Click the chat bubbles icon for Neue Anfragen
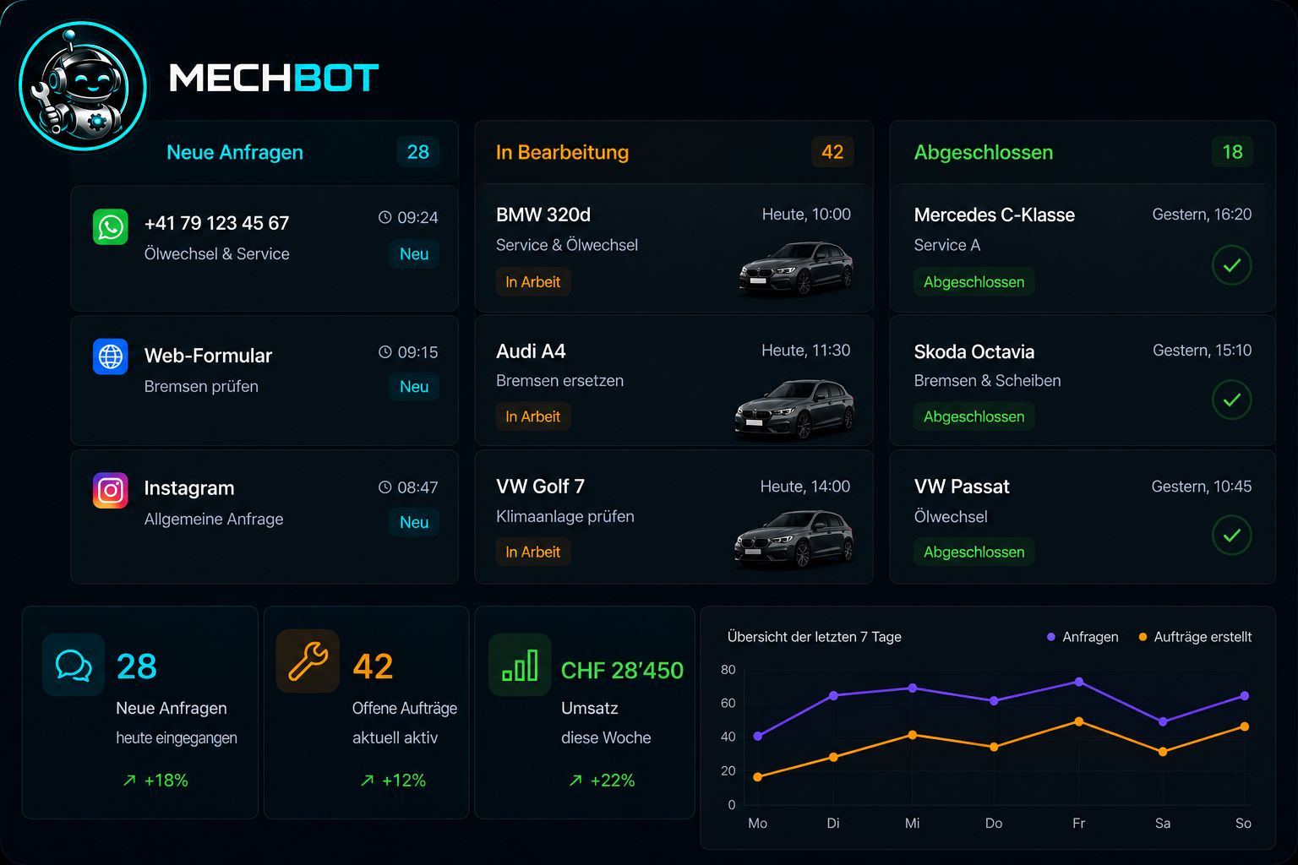Screen dimensions: 1298x865 tap(74, 665)
